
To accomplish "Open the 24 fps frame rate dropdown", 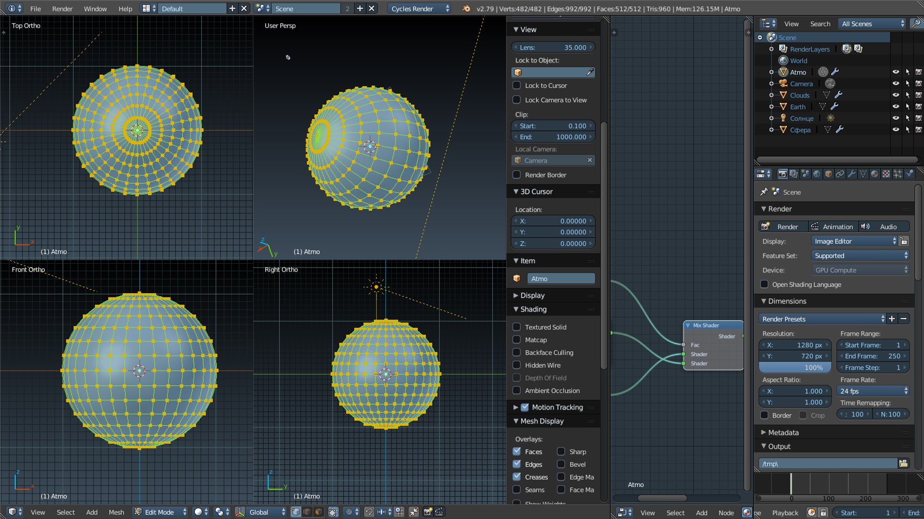I will pyautogui.click(x=873, y=391).
